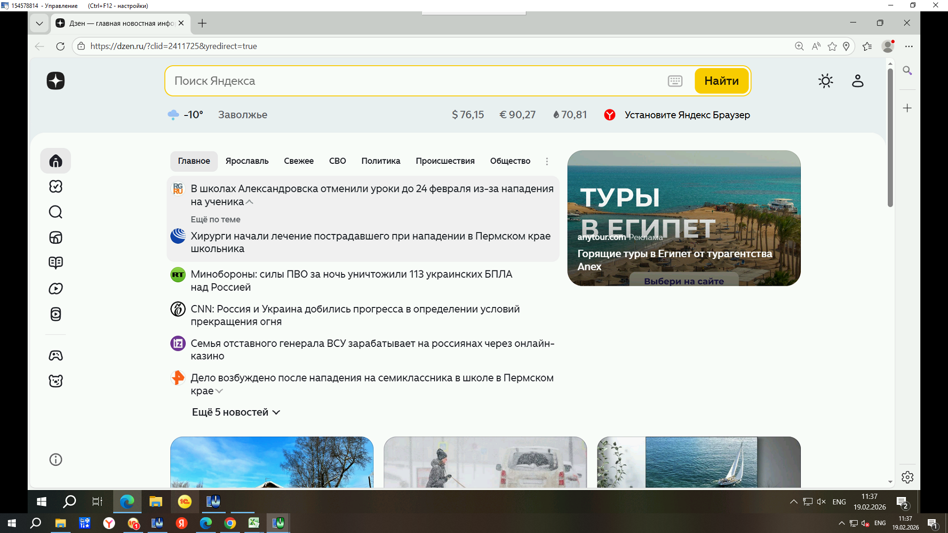Open the home icon in left sidebar
The height and width of the screenshot is (533, 948).
[x=55, y=161]
